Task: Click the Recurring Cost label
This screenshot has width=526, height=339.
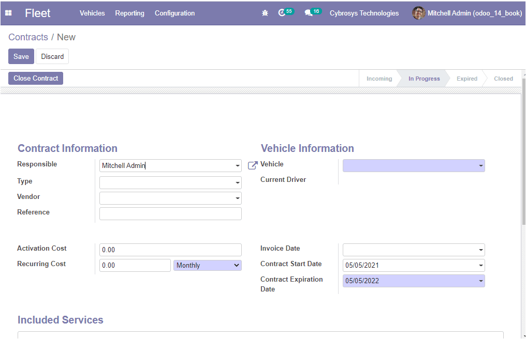Action: (41, 264)
